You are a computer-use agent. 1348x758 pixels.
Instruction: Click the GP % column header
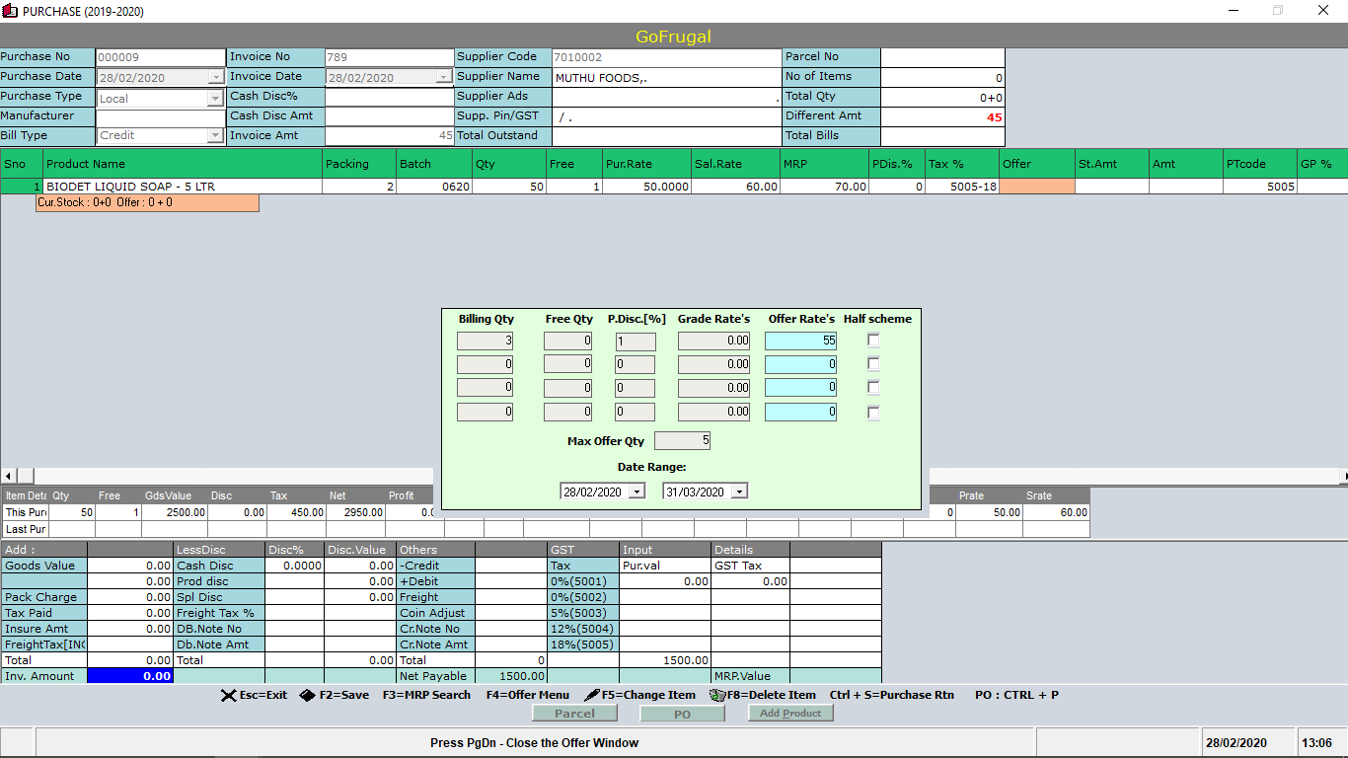tap(1322, 164)
